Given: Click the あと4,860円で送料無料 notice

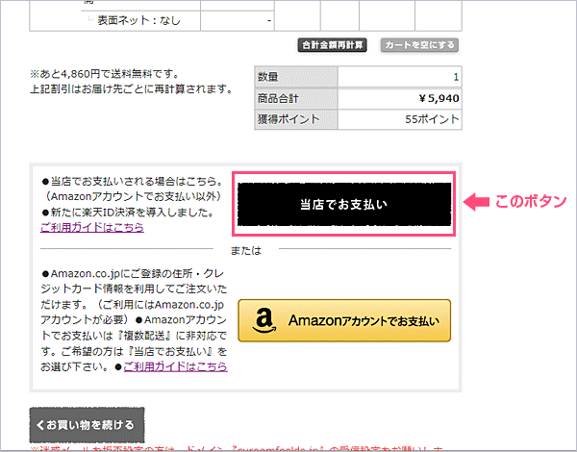Looking at the screenshot, I should 104,74.
